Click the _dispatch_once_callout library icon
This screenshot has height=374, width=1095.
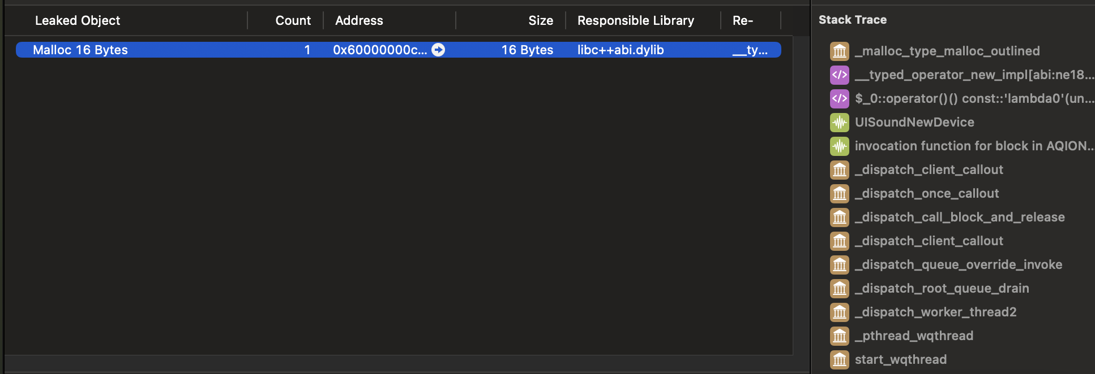click(x=840, y=193)
